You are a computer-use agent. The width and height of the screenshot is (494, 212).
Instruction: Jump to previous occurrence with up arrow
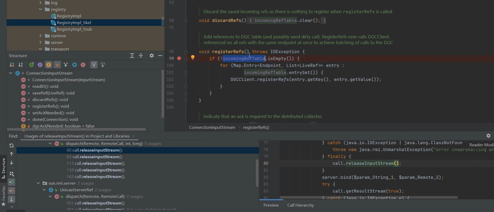point(11,154)
